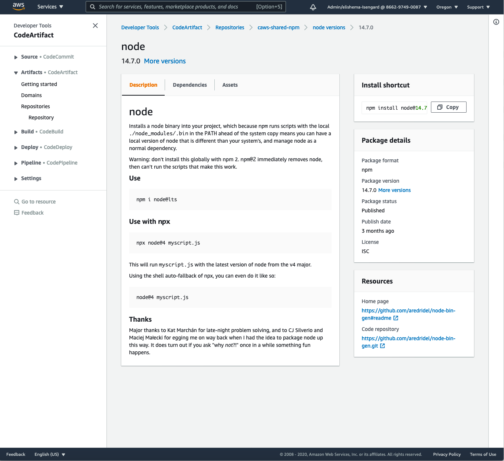Switch to the Assets tab

tap(230, 85)
